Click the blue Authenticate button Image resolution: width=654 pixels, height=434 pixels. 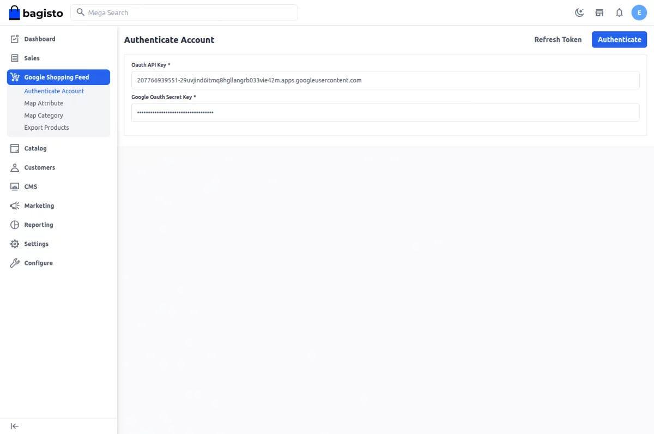click(x=620, y=39)
